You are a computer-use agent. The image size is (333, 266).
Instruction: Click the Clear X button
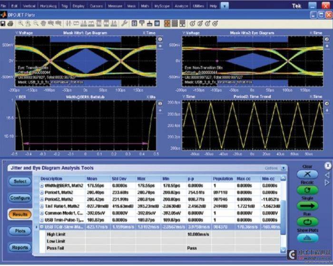[307, 175]
